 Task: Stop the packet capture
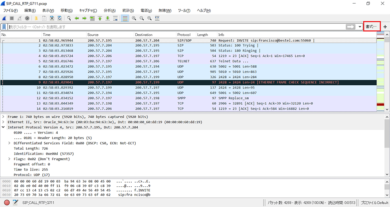(x=12, y=18)
